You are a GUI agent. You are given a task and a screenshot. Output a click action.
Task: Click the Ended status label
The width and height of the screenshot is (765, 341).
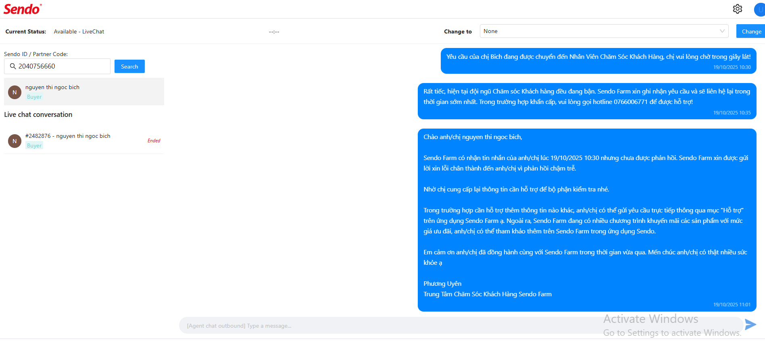[154, 141]
